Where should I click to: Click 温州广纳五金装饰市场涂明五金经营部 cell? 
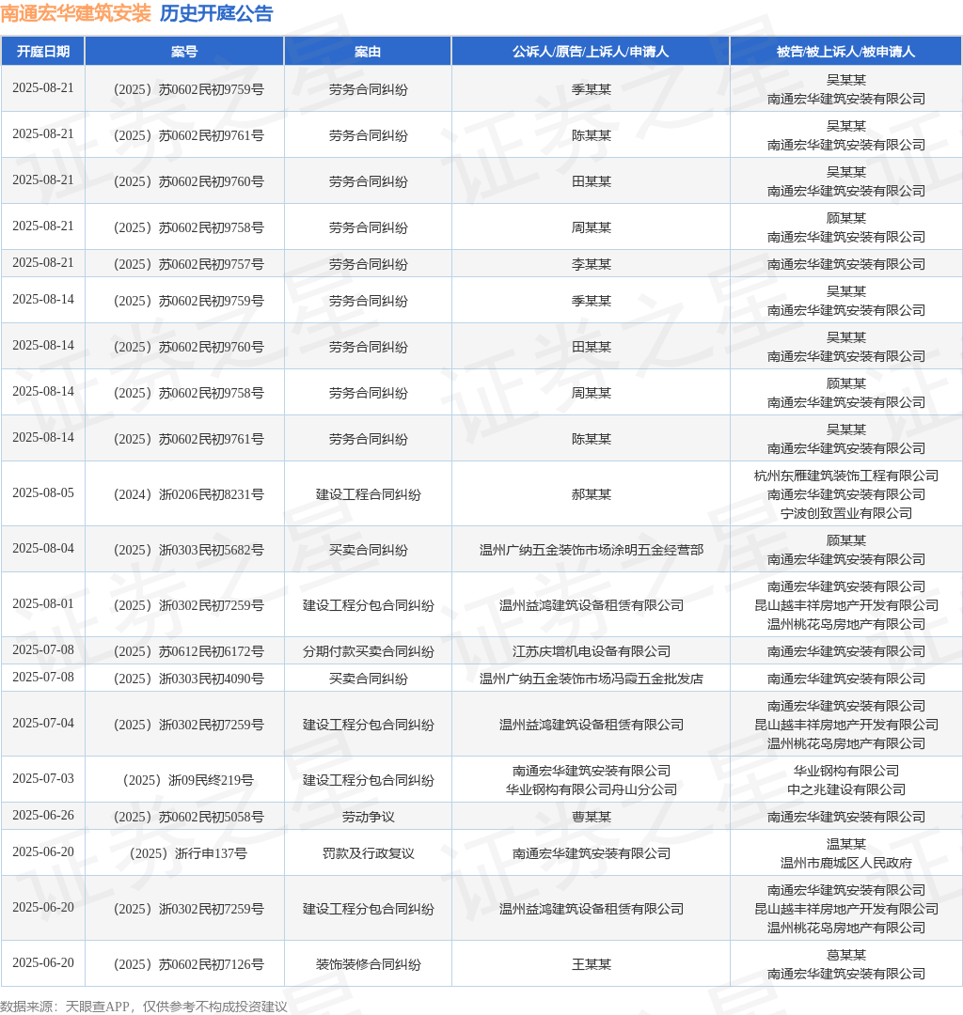click(x=592, y=550)
